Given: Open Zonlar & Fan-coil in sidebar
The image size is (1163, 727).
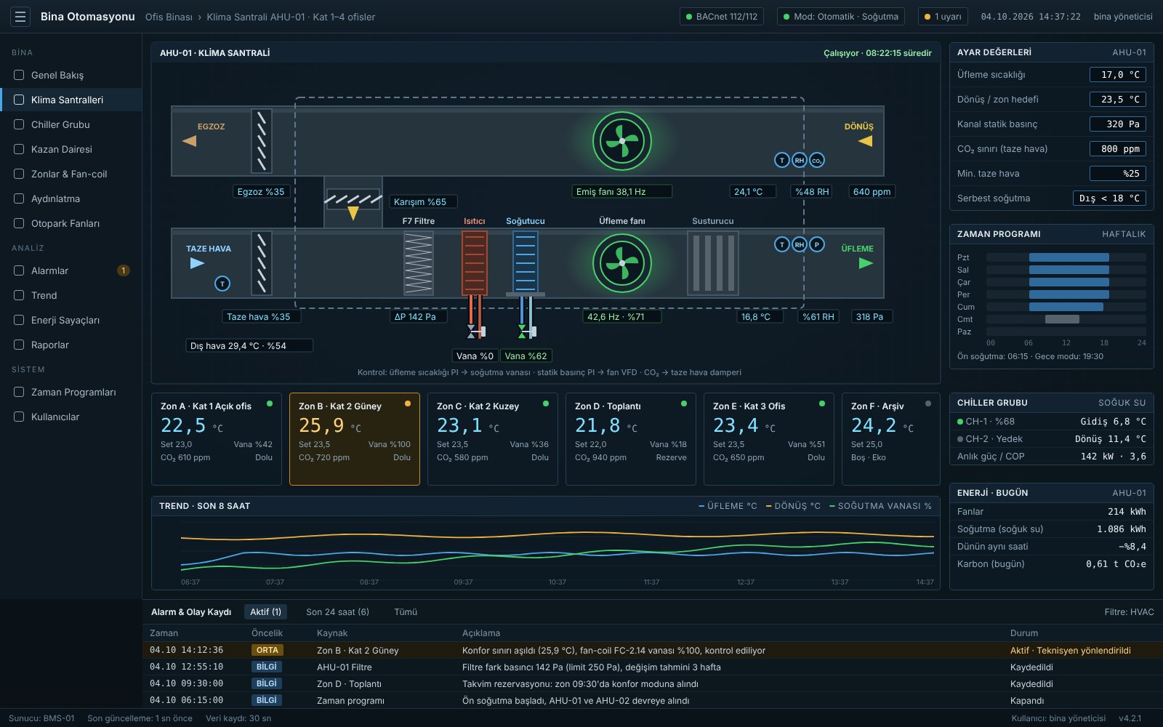Looking at the screenshot, I should [x=71, y=174].
